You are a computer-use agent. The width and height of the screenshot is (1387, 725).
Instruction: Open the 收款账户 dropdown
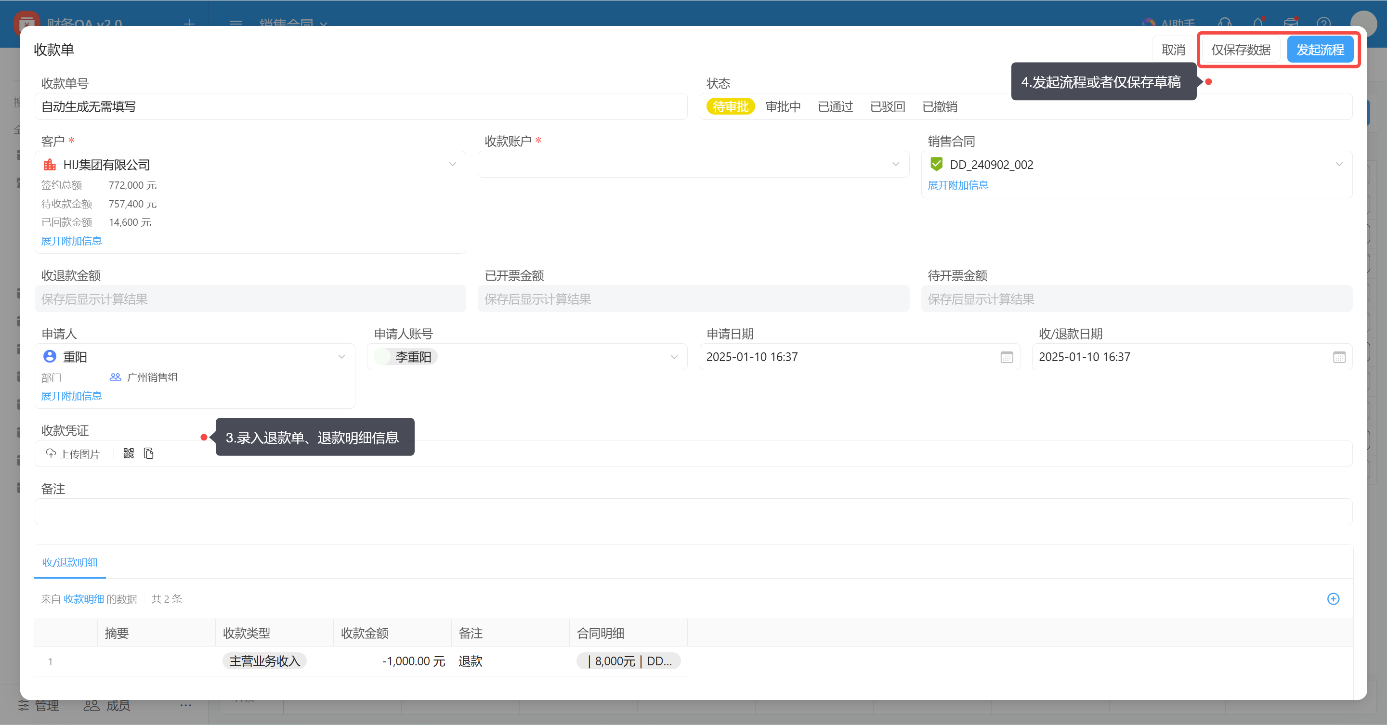click(693, 164)
